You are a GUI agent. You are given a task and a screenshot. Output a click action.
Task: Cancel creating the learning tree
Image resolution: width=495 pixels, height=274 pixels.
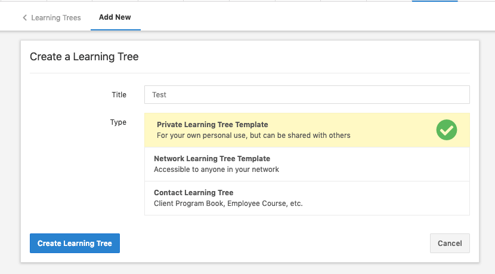[450, 243]
